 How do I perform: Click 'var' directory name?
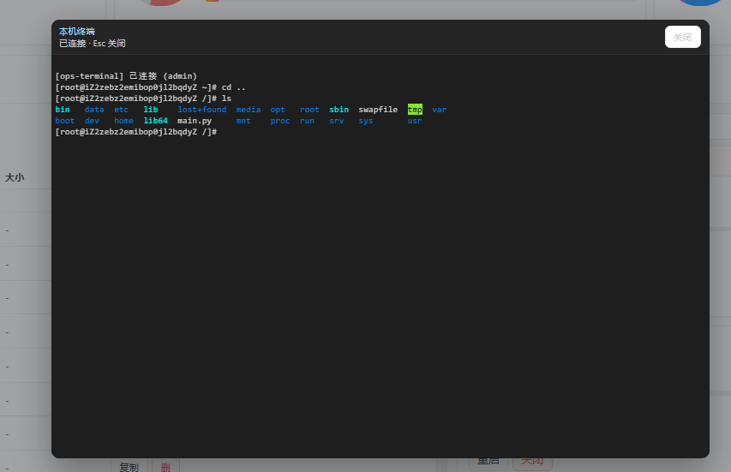[439, 110]
